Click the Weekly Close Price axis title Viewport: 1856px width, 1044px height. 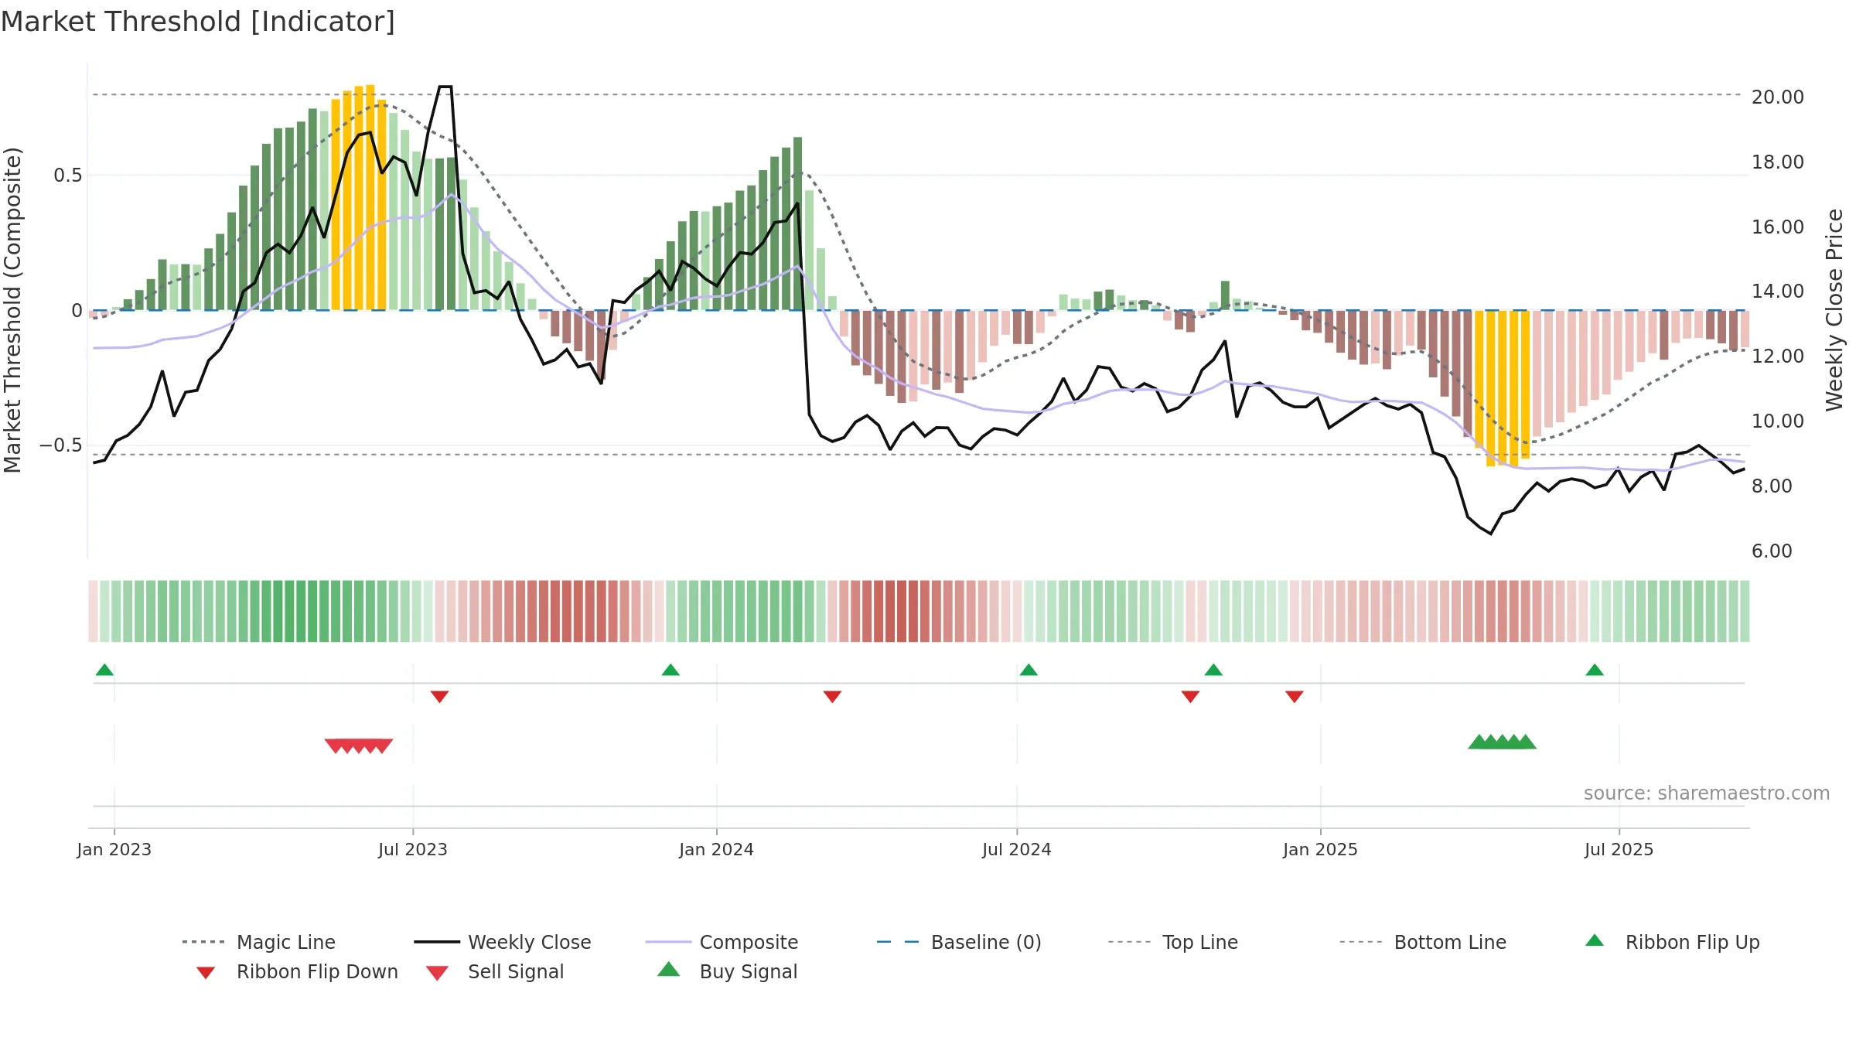point(1834,309)
